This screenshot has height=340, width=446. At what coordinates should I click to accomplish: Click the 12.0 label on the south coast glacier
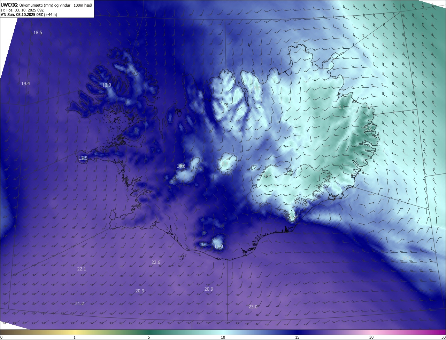point(218,247)
